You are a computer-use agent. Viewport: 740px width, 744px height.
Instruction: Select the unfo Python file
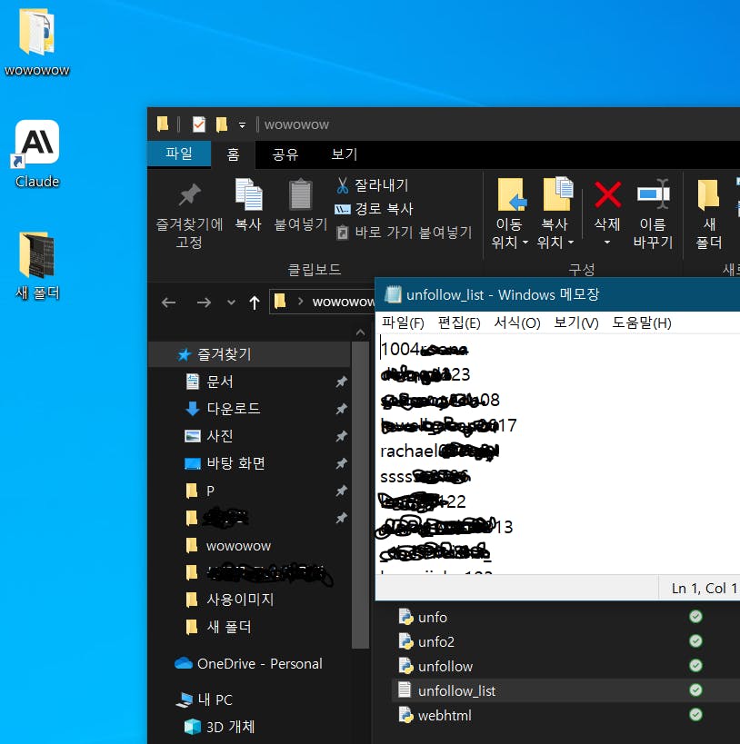pyautogui.click(x=423, y=617)
